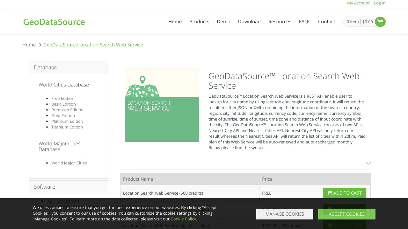Click the Home breadcrumb link

click(29, 45)
